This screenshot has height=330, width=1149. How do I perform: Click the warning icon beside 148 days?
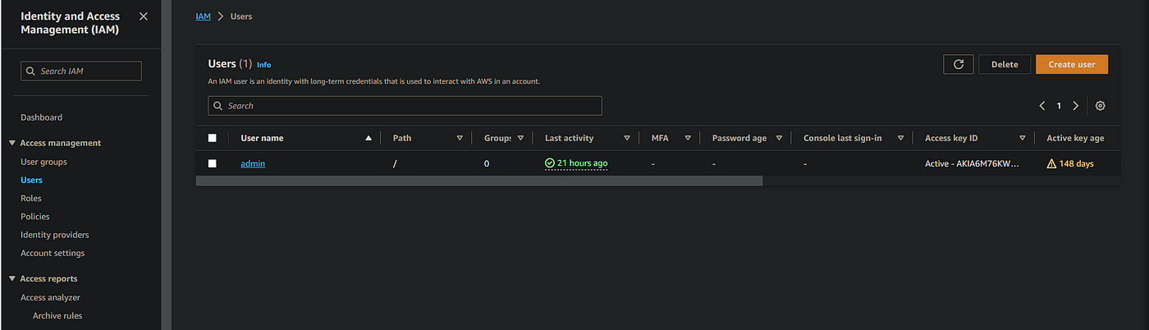coord(1051,163)
